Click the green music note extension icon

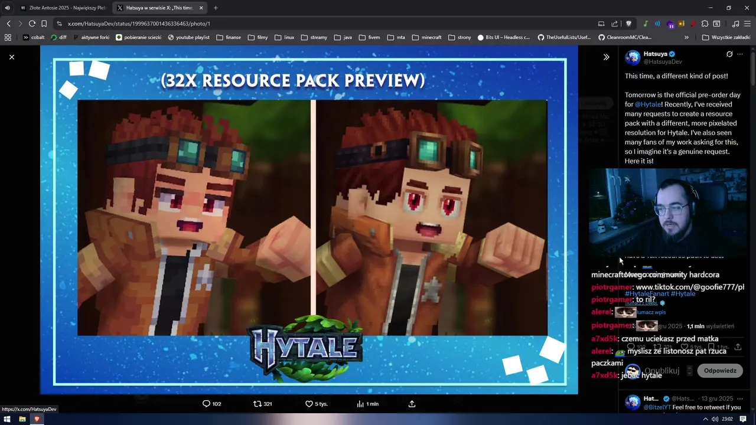(646, 24)
